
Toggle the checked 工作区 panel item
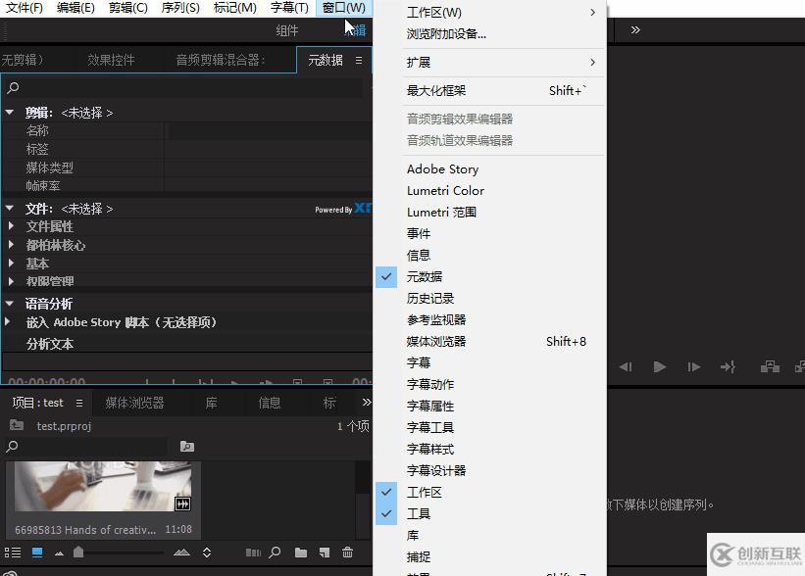[x=491, y=493]
